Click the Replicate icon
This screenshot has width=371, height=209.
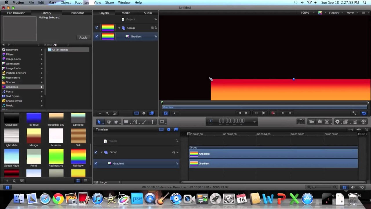click(x=364, y=122)
